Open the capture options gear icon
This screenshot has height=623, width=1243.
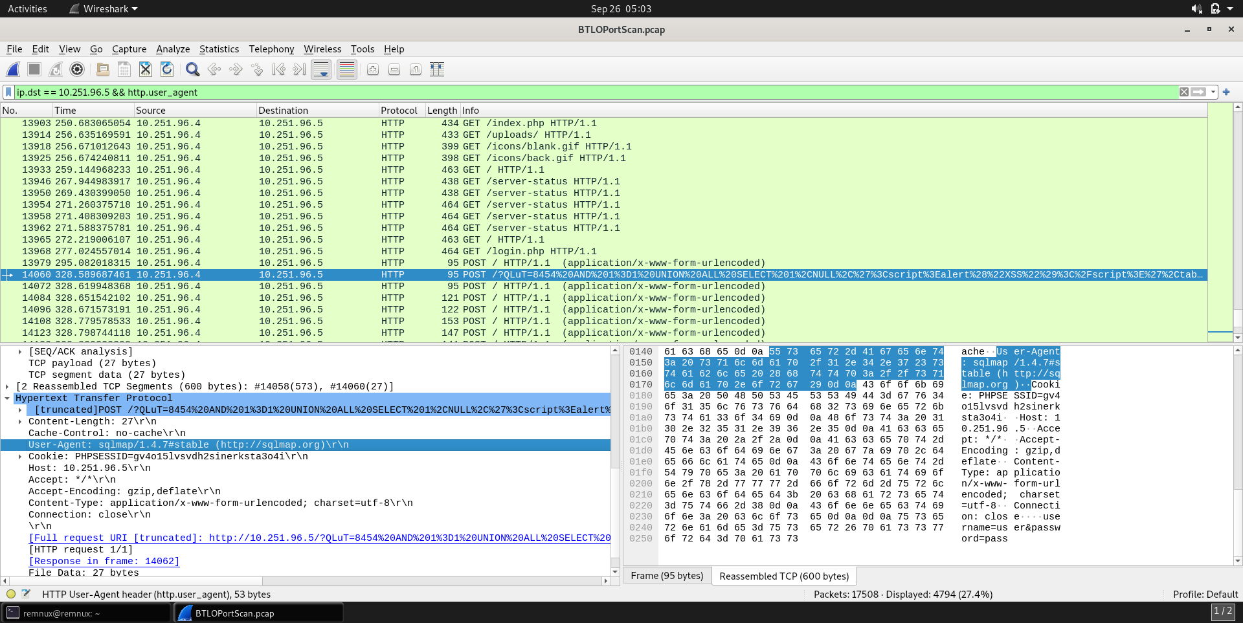click(x=77, y=70)
